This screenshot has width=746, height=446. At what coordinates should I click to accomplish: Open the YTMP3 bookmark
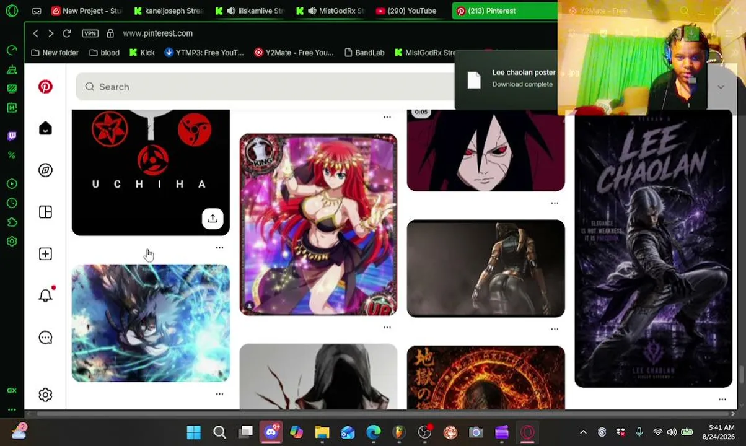(204, 53)
